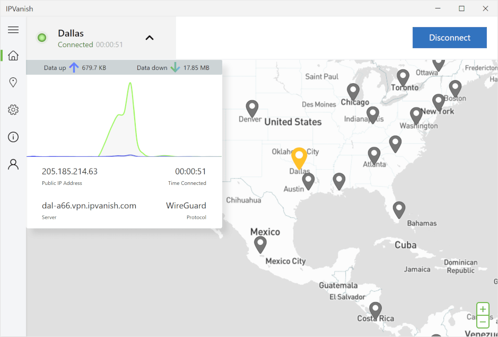Click the public IP address 205.185.214.63

click(69, 171)
